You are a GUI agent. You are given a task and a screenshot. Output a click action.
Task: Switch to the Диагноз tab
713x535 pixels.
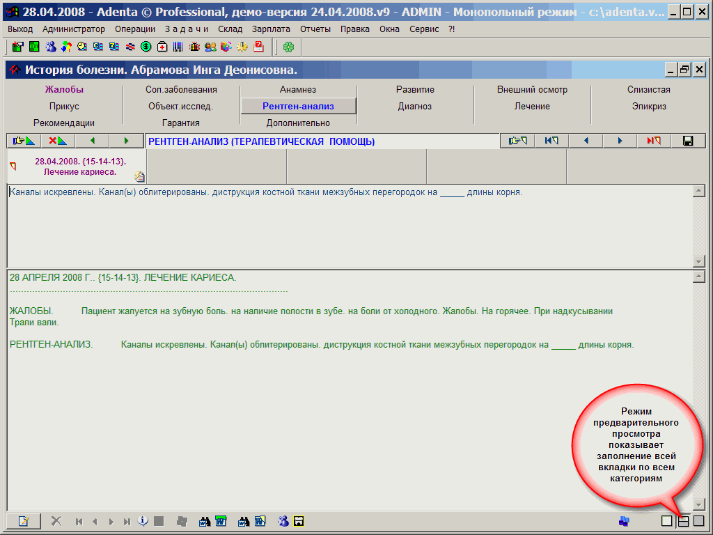[x=415, y=107]
